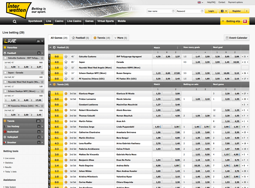Click the football icon in Football tab
255x188 pixels.
(x=73, y=38)
